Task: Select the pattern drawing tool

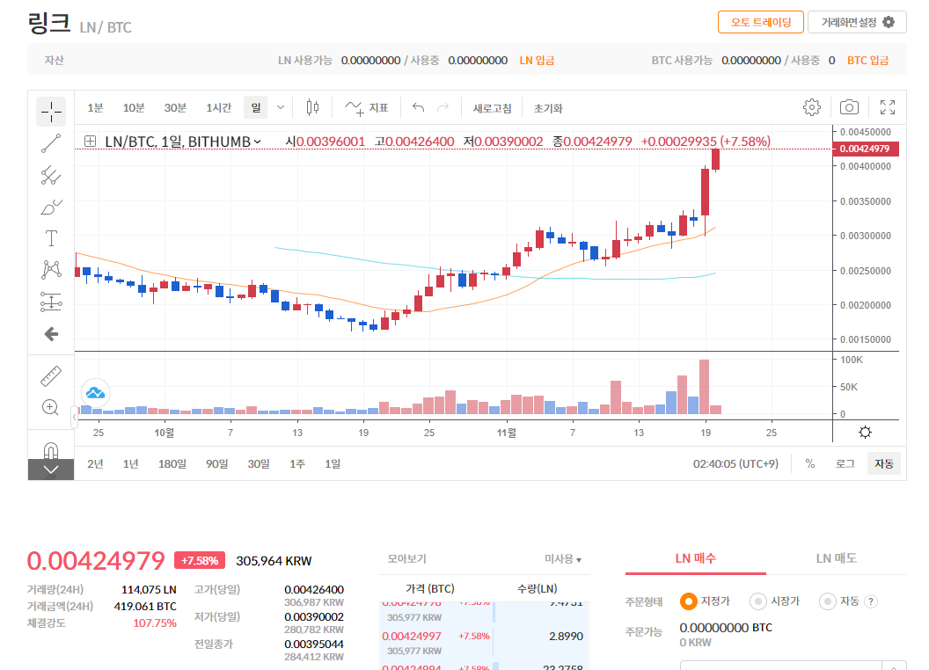Action: coord(51,270)
